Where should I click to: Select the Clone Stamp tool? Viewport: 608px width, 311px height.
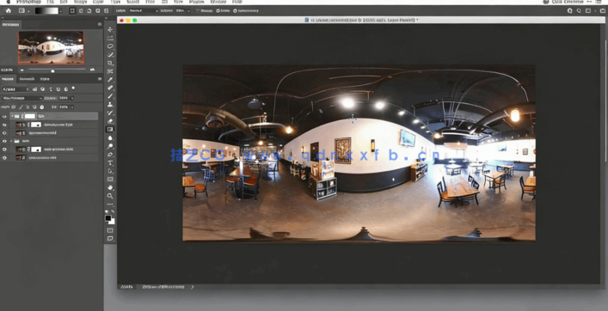[110, 105]
